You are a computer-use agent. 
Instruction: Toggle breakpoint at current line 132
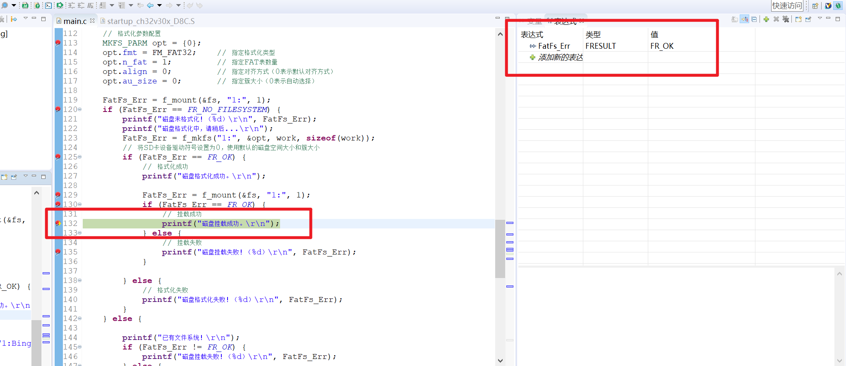click(x=58, y=223)
